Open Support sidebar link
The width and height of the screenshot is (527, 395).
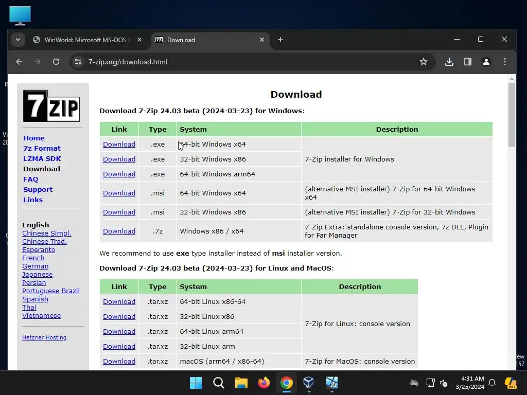(x=38, y=189)
